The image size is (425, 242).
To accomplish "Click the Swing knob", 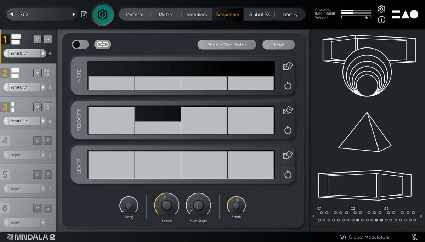I will (129, 206).
